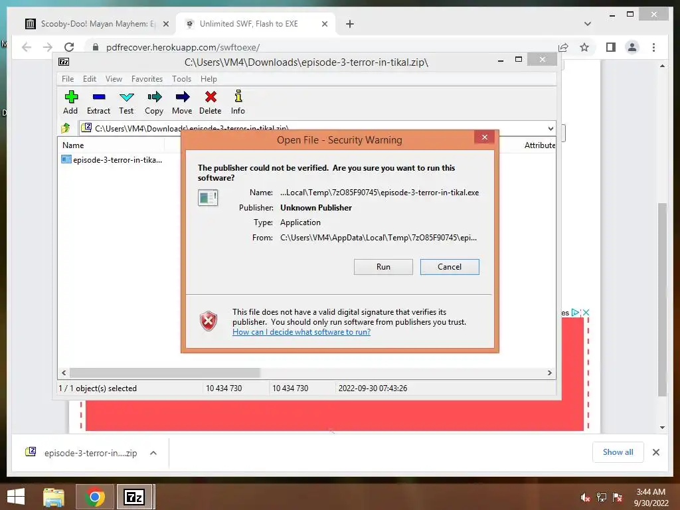Screen dimensions: 680x510
Task: Toggle Chrome side panel icon
Action: (x=611, y=47)
